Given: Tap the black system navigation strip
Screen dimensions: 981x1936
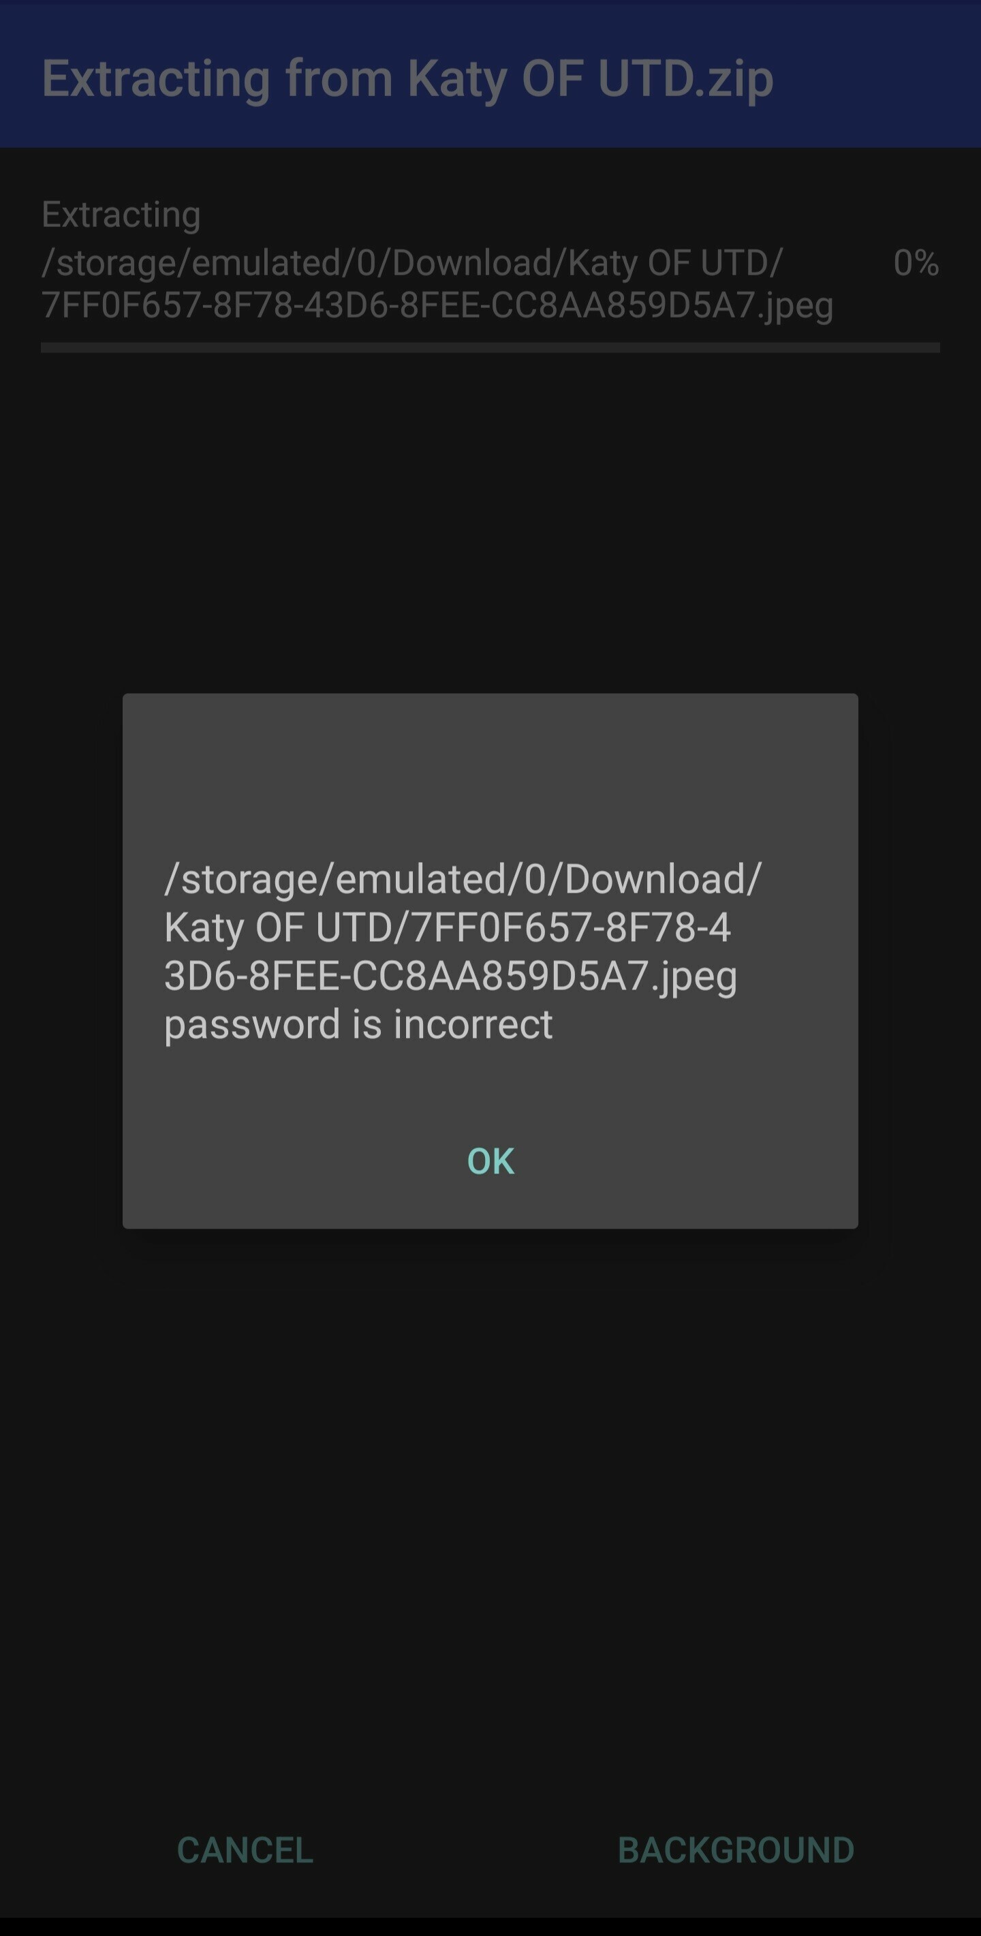Looking at the screenshot, I should (490, 1926).
